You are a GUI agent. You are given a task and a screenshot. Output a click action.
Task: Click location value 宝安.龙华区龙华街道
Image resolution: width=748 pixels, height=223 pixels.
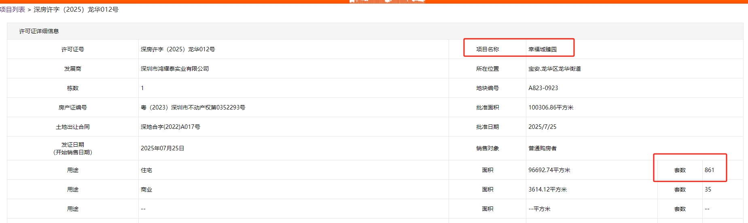555,69
